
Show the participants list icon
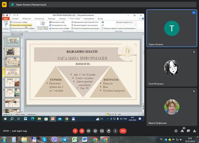point(182,131)
